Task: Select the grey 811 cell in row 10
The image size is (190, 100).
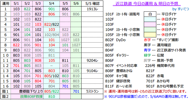Action: click(x=52, y=56)
